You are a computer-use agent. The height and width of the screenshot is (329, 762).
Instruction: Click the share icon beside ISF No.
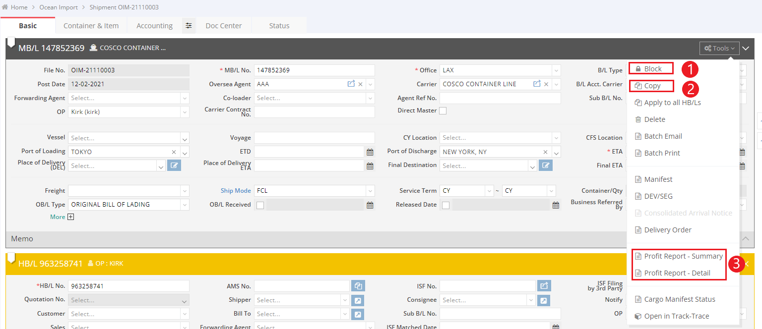(544, 286)
